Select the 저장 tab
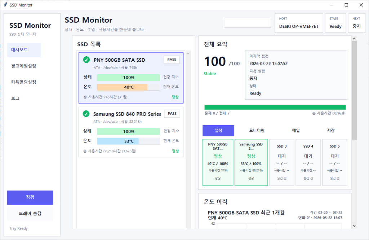 [331, 131]
